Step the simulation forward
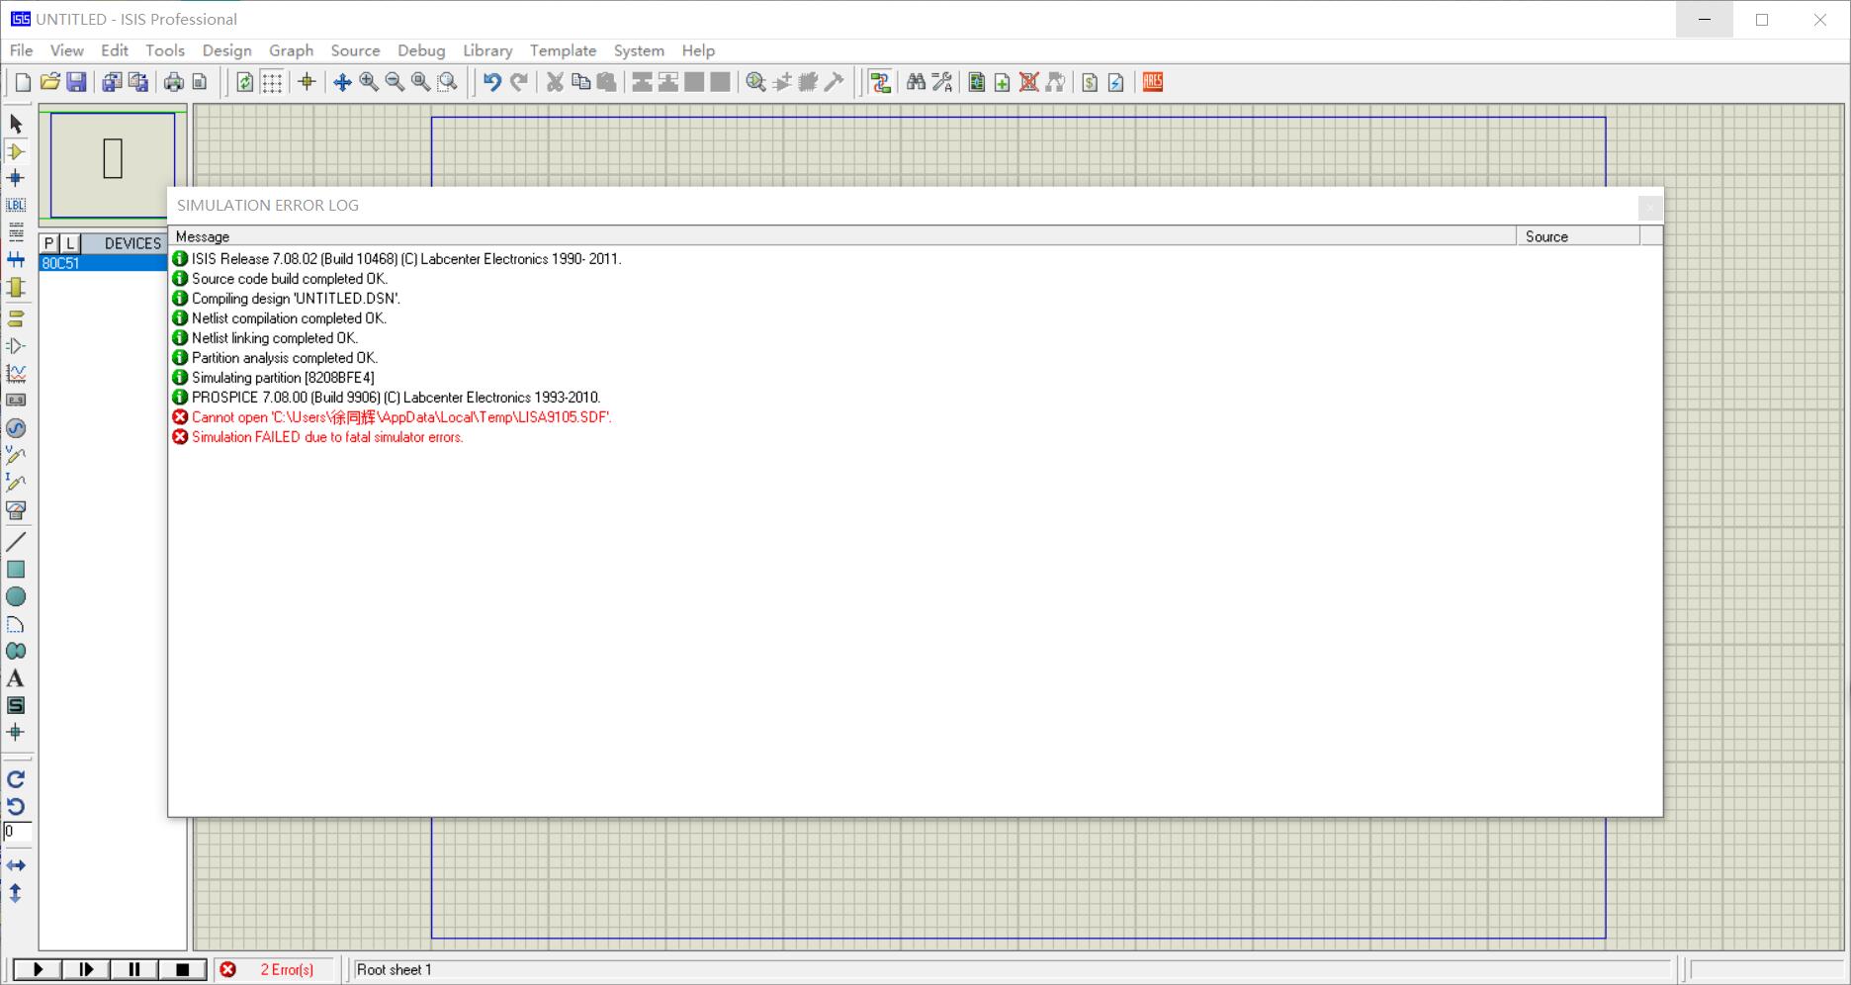The image size is (1851, 985). pos(86,970)
